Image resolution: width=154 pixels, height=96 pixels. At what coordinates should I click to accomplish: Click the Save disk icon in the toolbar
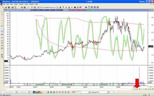(9, 7)
